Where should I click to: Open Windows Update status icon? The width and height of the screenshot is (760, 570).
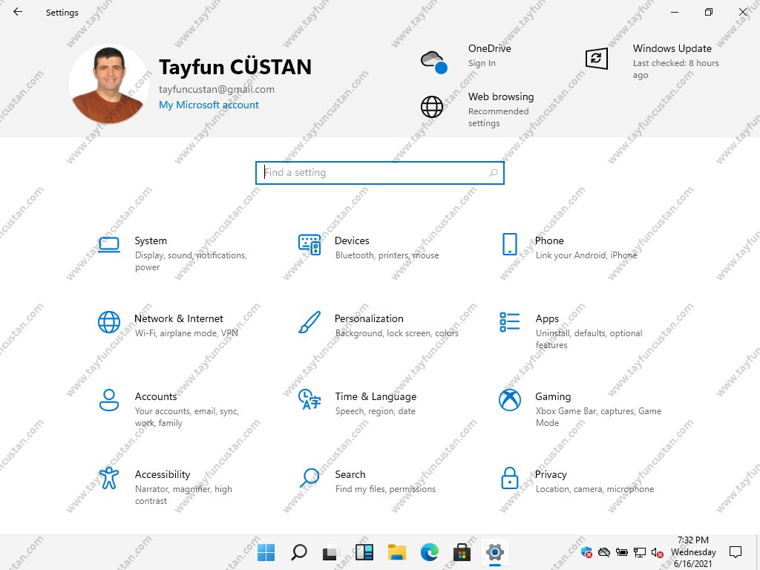coord(596,59)
